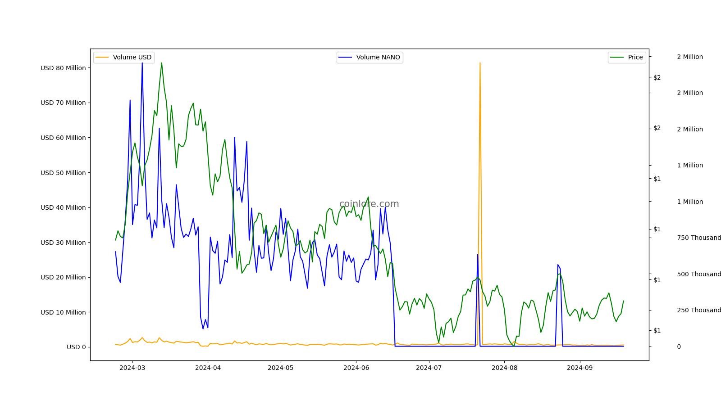The width and height of the screenshot is (721, 405).
Task: Click the USD 10 Million axis label
Action: coord(63,312)
